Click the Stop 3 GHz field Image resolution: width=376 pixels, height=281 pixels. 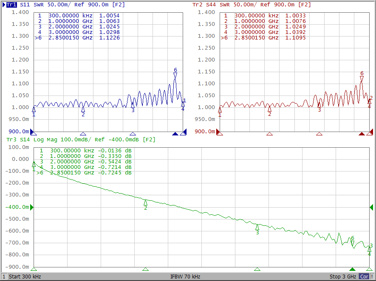tap(343, 277)
